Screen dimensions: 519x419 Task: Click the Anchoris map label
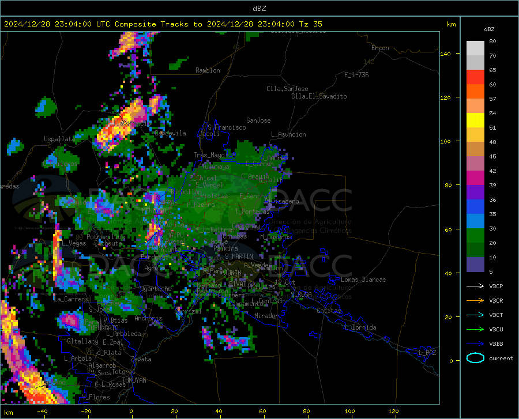pyautogui.click(x=148, y=319)
